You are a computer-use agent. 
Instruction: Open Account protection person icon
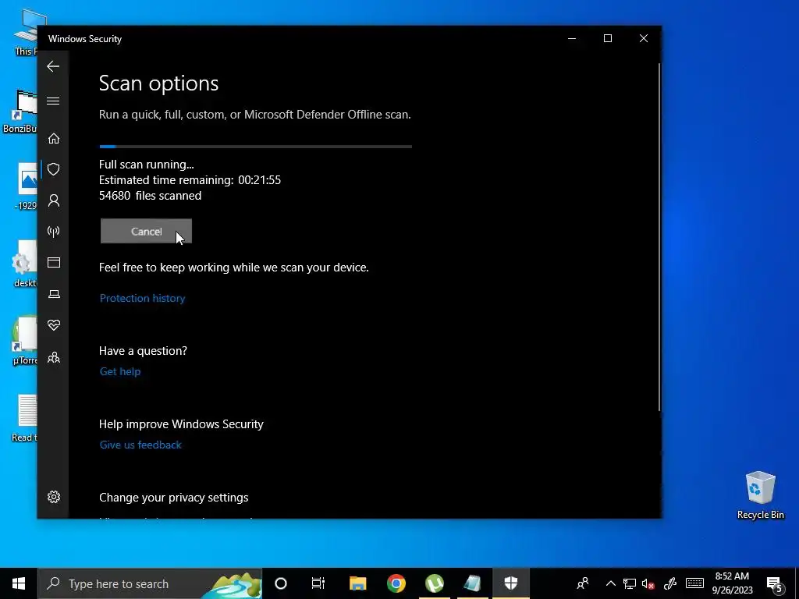(54, 200)
